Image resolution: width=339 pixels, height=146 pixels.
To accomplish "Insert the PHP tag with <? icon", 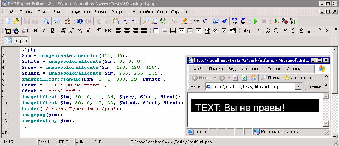I will pyautogui.click(x=196, y=21).
